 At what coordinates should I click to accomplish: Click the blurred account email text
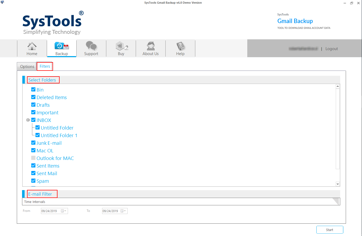pos(303,49)
